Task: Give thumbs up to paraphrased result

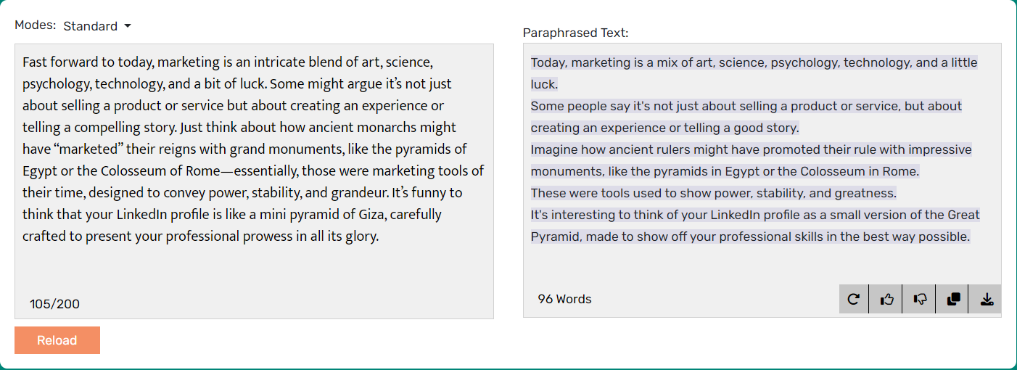Action: pos(886,299)
